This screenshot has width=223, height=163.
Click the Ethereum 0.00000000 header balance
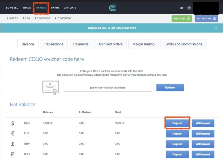tap(63, 18)
